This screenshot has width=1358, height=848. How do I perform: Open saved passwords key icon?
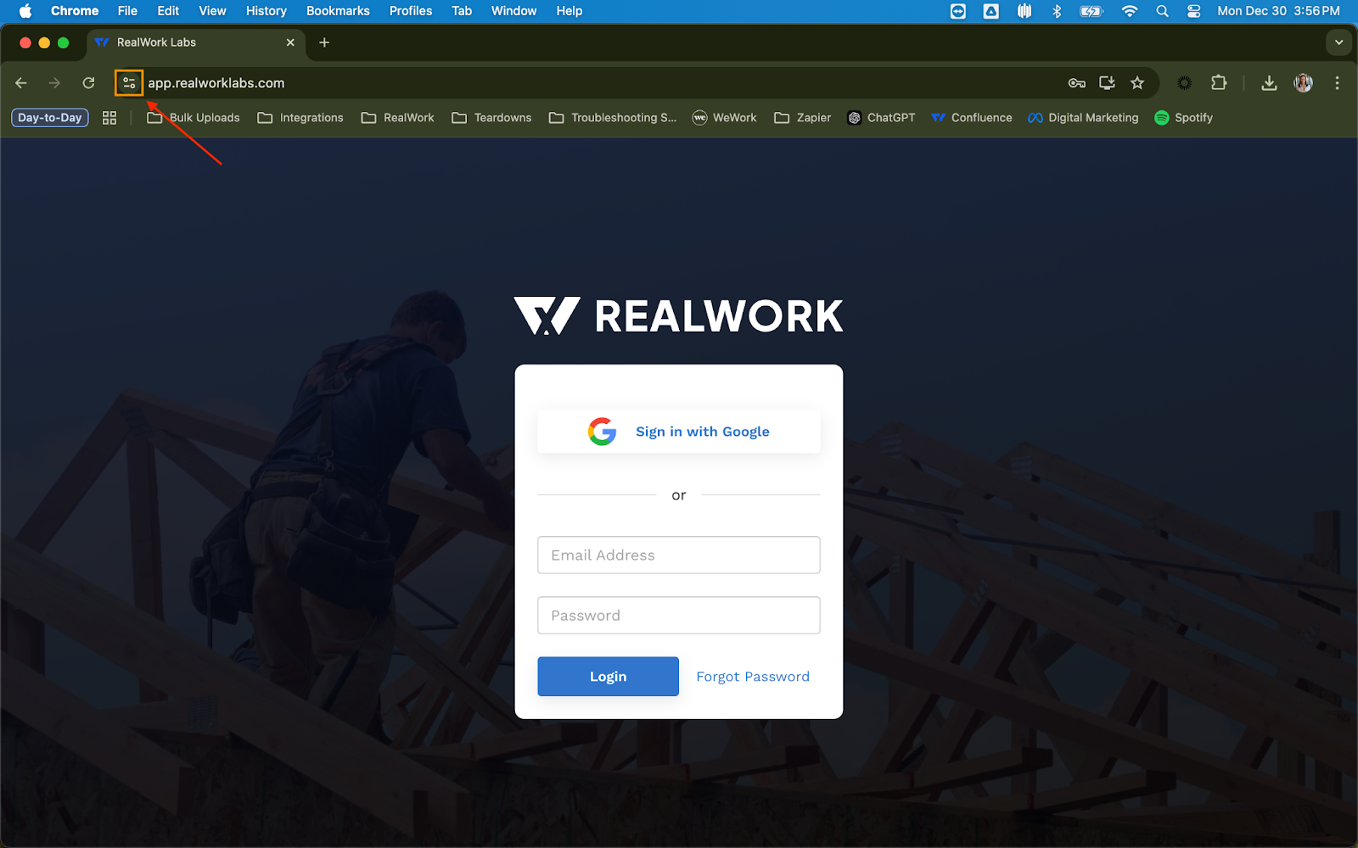1076,83
